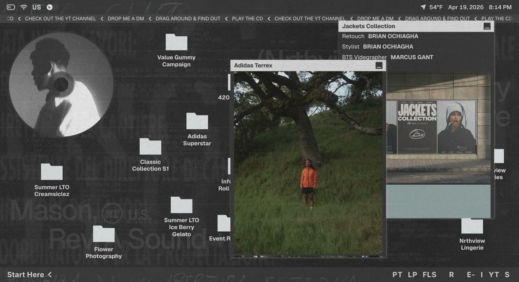Screen dimensions: 519x282
Task: Click the battery icon in the top bar
Action: [11, 7]
